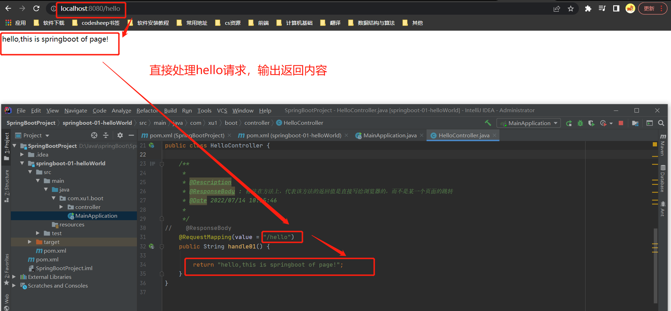Image resolution: width=671 pixels, height=311 pixels.
Task: Open the browser extensions puzzle icon
Action: coord(588,9)
